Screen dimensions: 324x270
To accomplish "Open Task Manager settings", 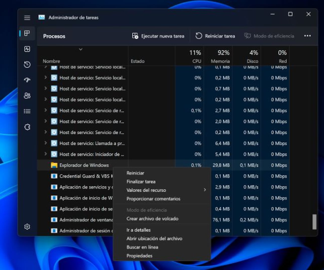I will tap(27, 227).
